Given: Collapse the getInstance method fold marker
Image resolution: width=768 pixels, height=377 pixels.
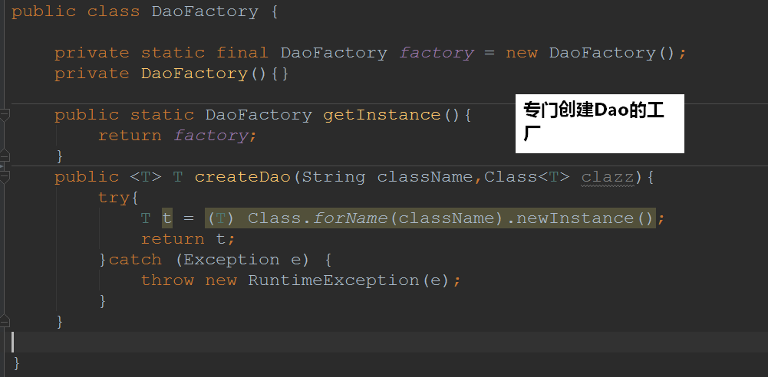Looking at the screenshot, I should pyautogui.click(x=4, y=115).
